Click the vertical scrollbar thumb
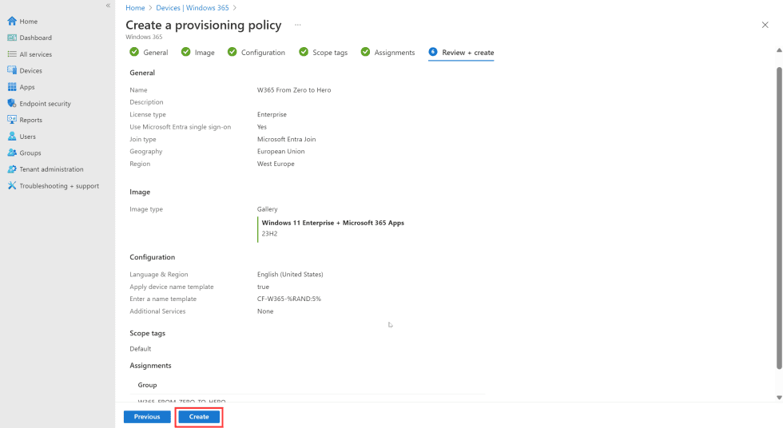783x428 pixels. [779, 218]
